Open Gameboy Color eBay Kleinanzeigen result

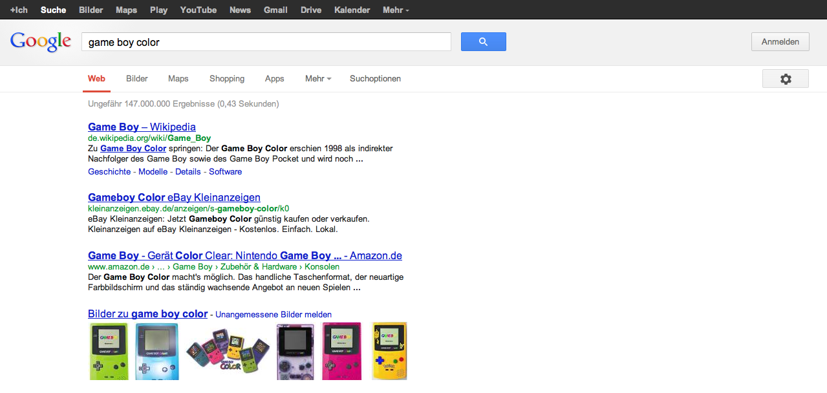(174, 197)
